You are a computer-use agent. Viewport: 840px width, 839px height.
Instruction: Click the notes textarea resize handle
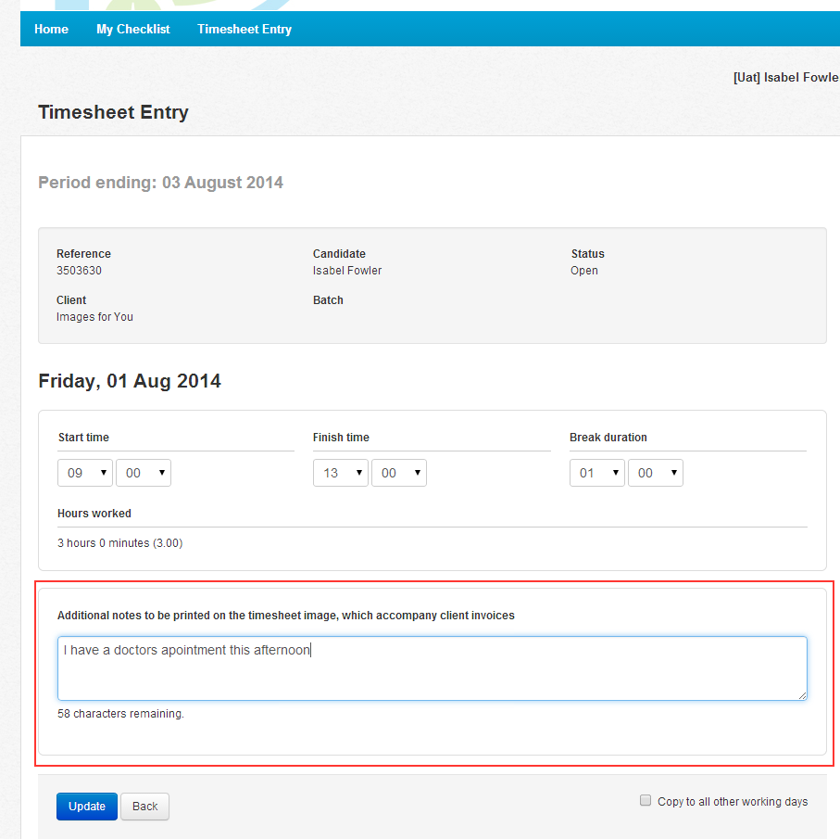pyautogui.click(x=802, y=695)
